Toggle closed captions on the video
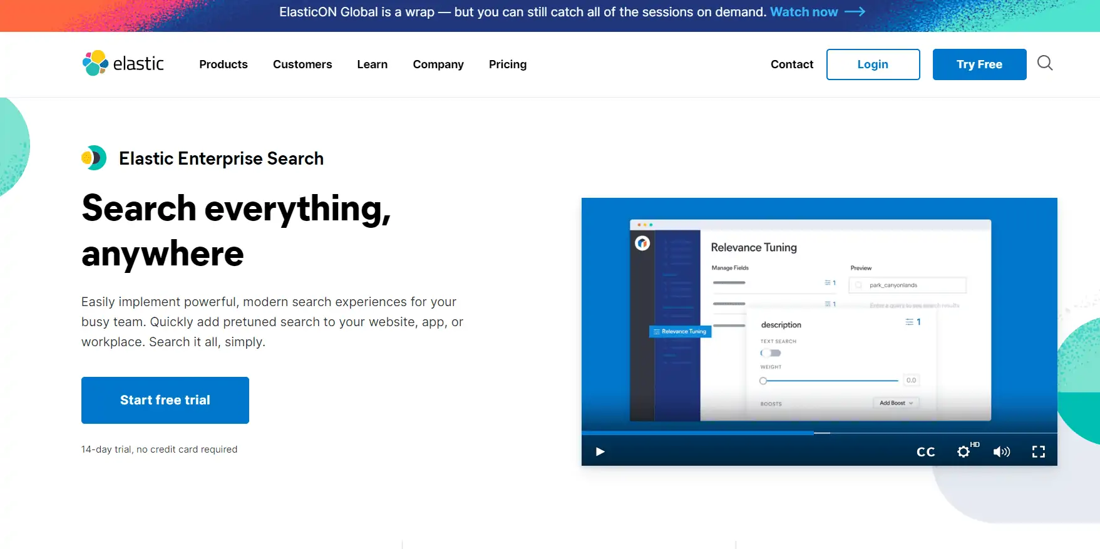1100x549 pixels. click(925, 452)
